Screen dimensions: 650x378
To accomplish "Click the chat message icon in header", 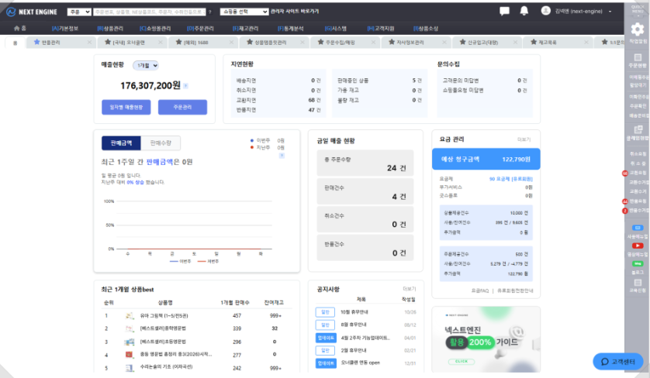I will [x=504, y=12].
